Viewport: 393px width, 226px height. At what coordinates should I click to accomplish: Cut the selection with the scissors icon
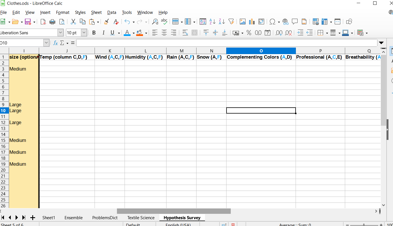[73, 22]
